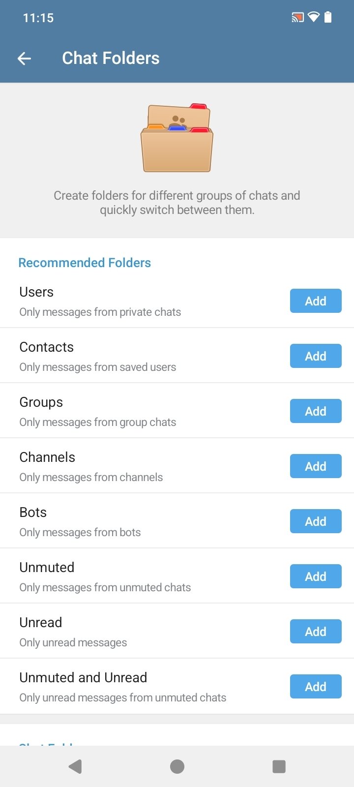This screenshot has width=354, height=787.
Task: Tap the Chat Folders page title
Action: pos(111,59)
